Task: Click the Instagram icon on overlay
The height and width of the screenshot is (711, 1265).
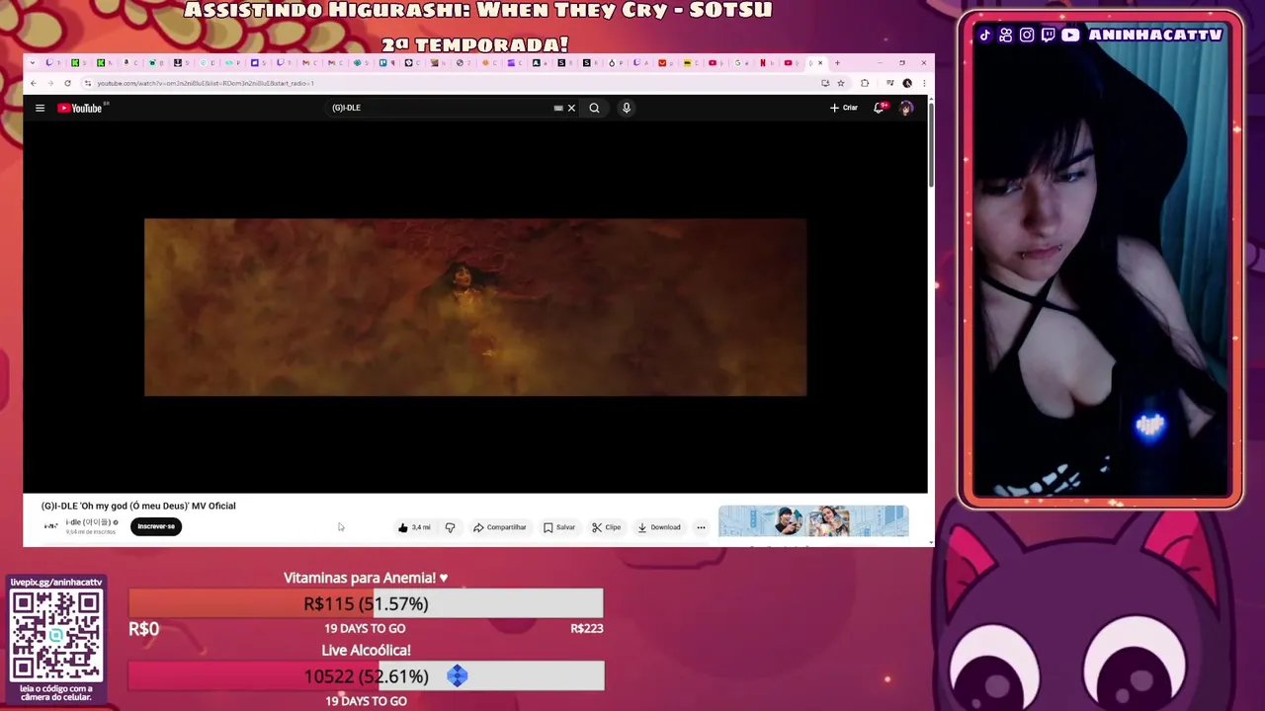Action: point(1027,35)
